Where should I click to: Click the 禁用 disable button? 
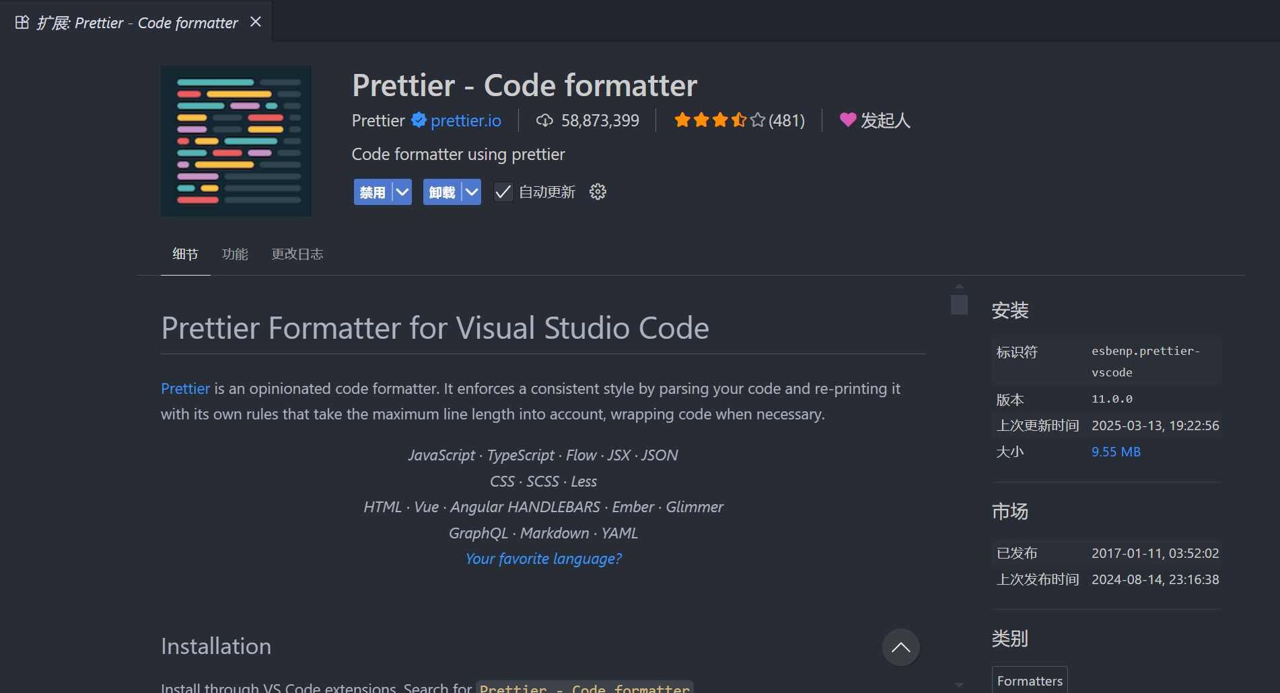pyautogui.click(x=372, y=192)
